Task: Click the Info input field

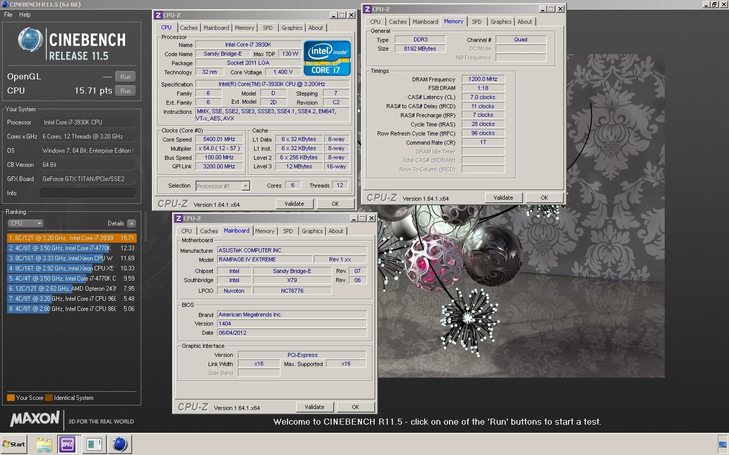Action: [x=88, y=193]
